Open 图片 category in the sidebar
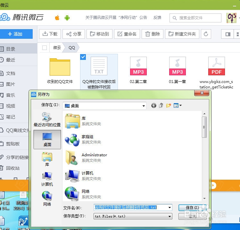Viewport: 240px width, 230px height. [19, 84]
